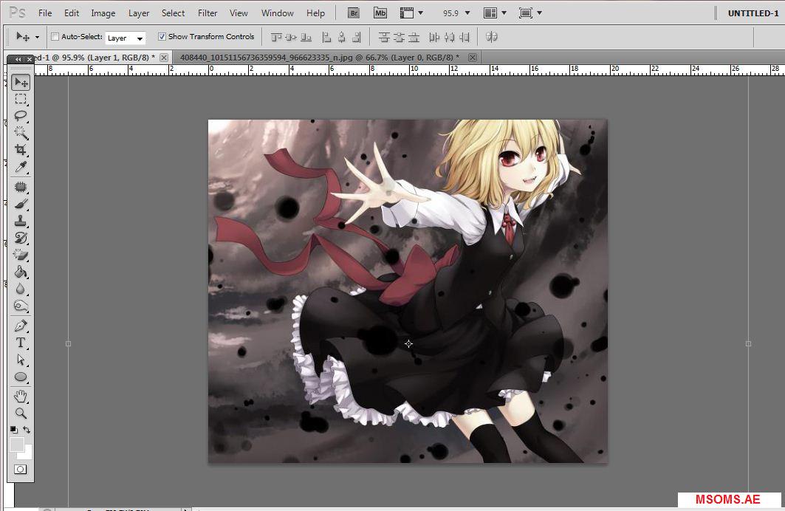Select the Magic Wand tool
This screenshot has height=511, width=785.
click(x=21, y=133)
